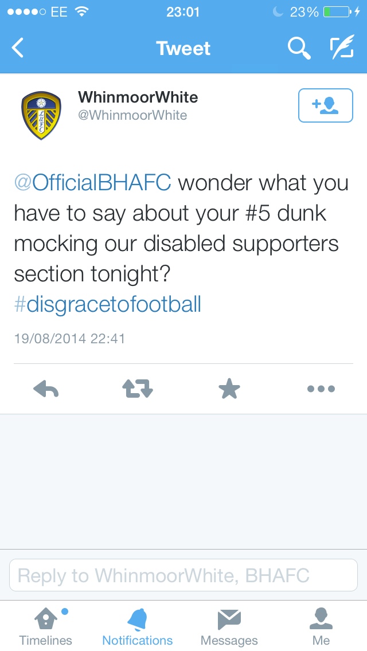Compose new tweet with quill icon
367x651 pixels.
pos(342,47)
